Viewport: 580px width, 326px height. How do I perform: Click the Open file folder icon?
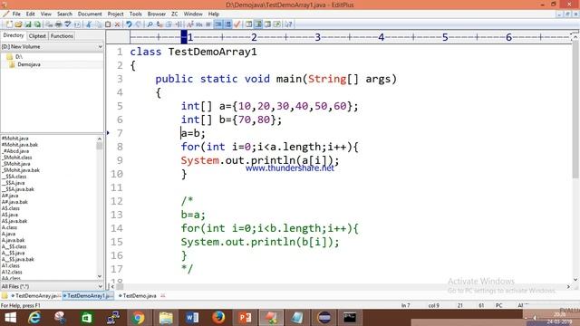[x=18, y=24]
